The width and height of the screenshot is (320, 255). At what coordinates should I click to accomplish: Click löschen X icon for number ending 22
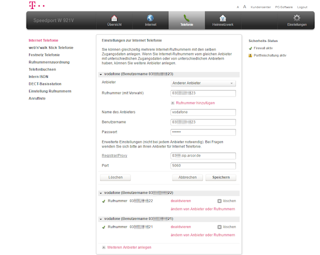click(x=219, y=201)
